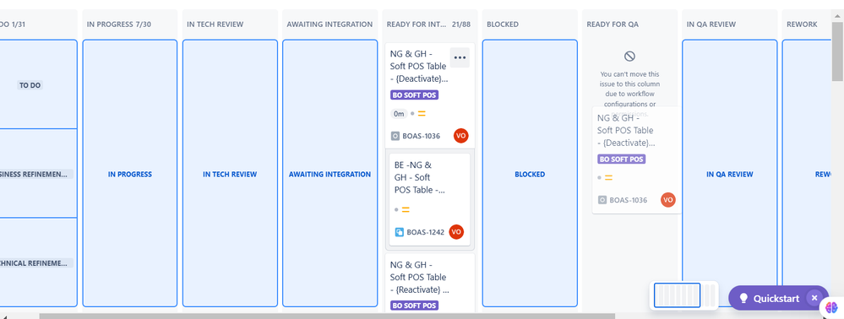
Task: Open the BOAS-1036 issue key link
Action: (x=421, y=136)
